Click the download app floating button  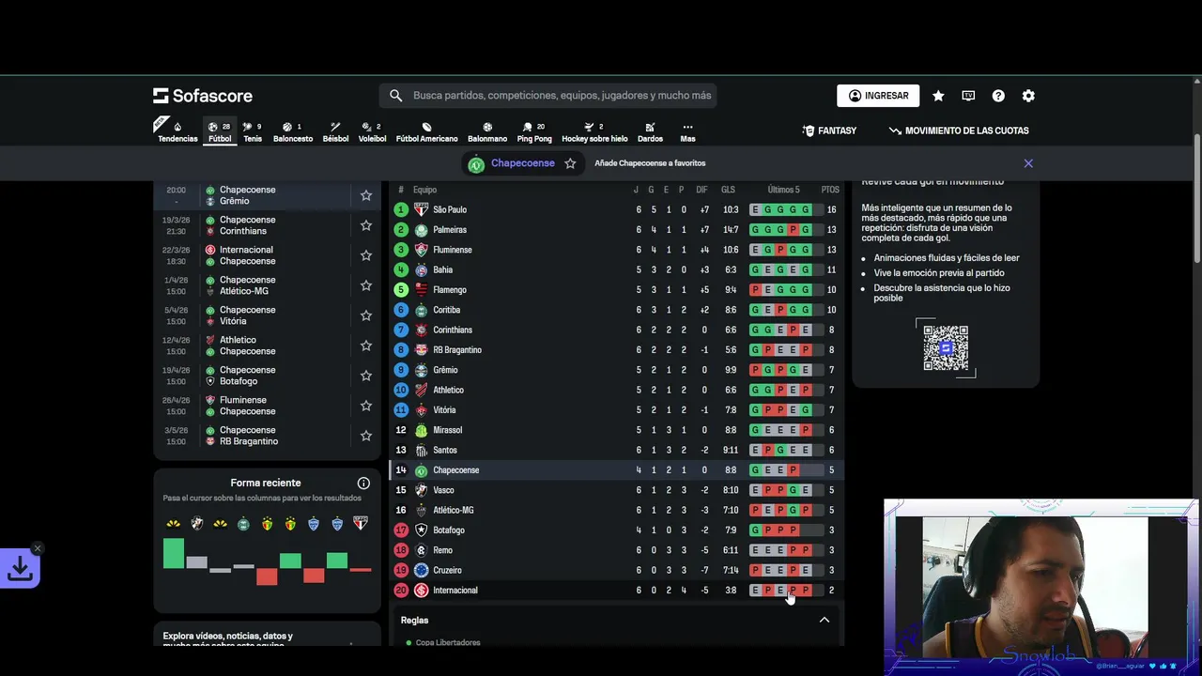(x=20, y=568)
